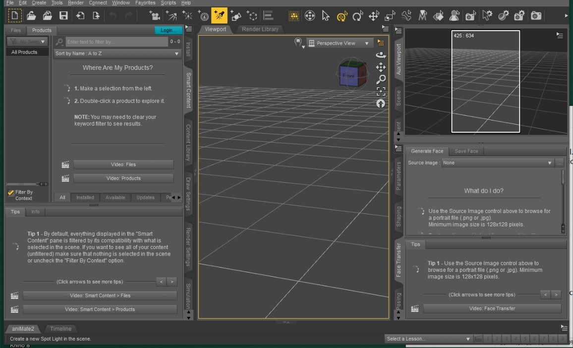573x348 pixels.
Task: Select the Rotate tool in the toolbar
Action: point(358,15)
